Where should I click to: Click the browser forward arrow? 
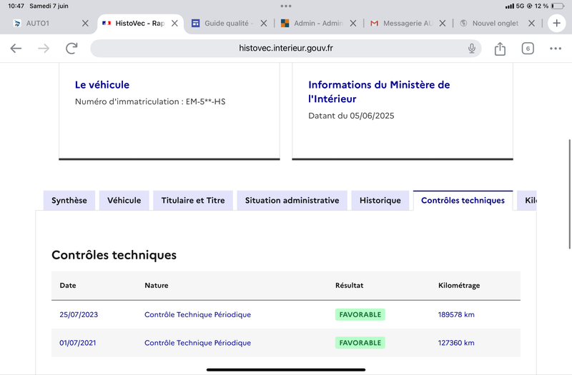coord(44,48)
